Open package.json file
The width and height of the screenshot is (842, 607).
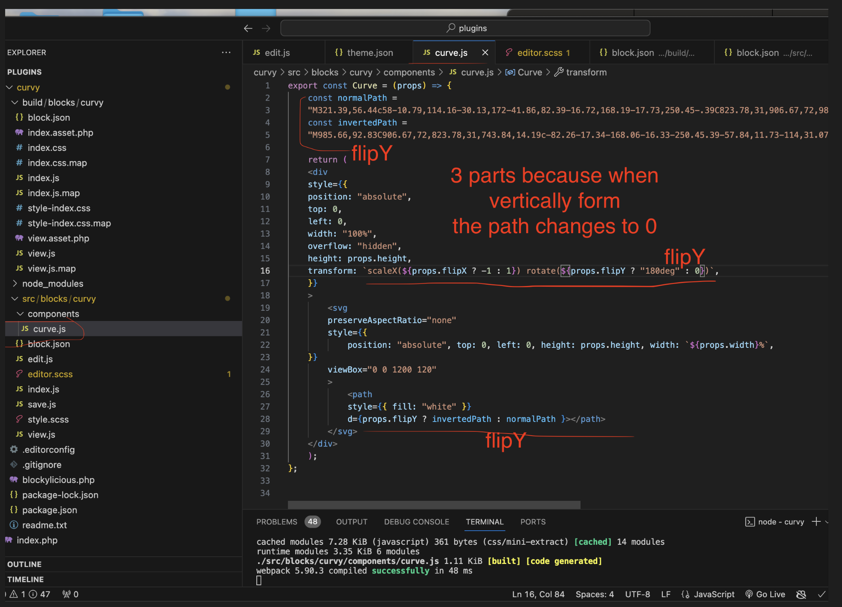click(49, 510)
